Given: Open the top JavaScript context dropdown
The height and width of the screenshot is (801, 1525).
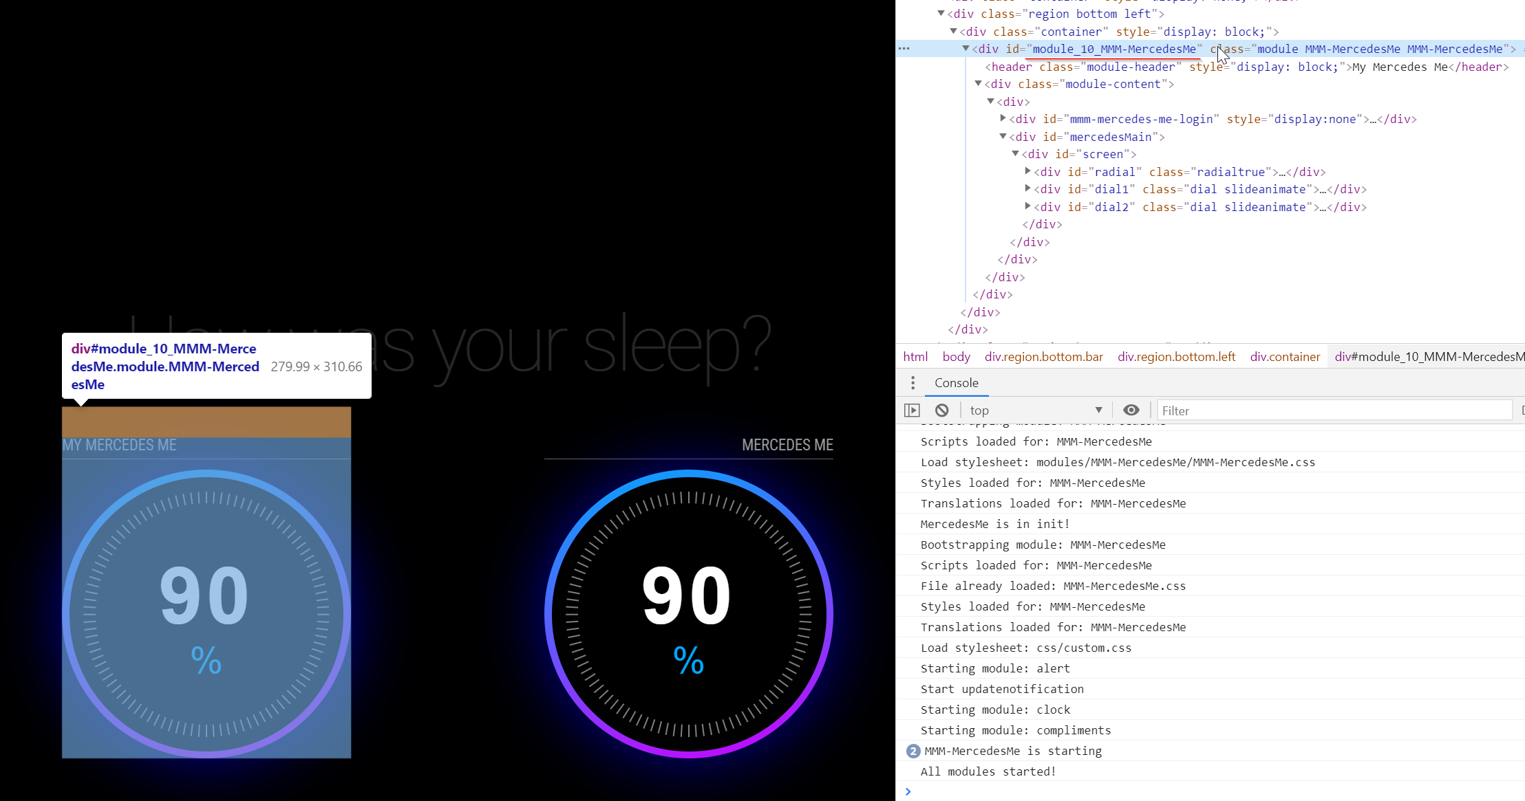Looking at the screenshot, I should click(x=1035, y=410).
